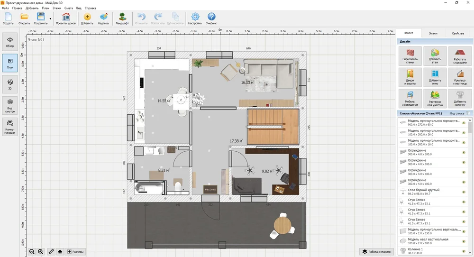Open Мебель и освещение catalog
Screen dimensions: 474x257
pos(410,98)
